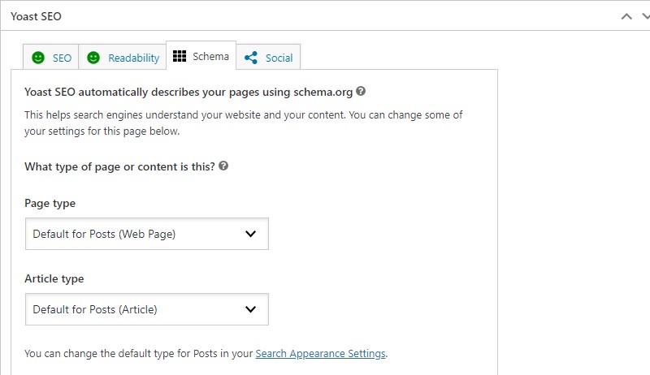
Task: Click the green smiley icon beside SEO
Action: pyautogui.click(x=38, y=58)
